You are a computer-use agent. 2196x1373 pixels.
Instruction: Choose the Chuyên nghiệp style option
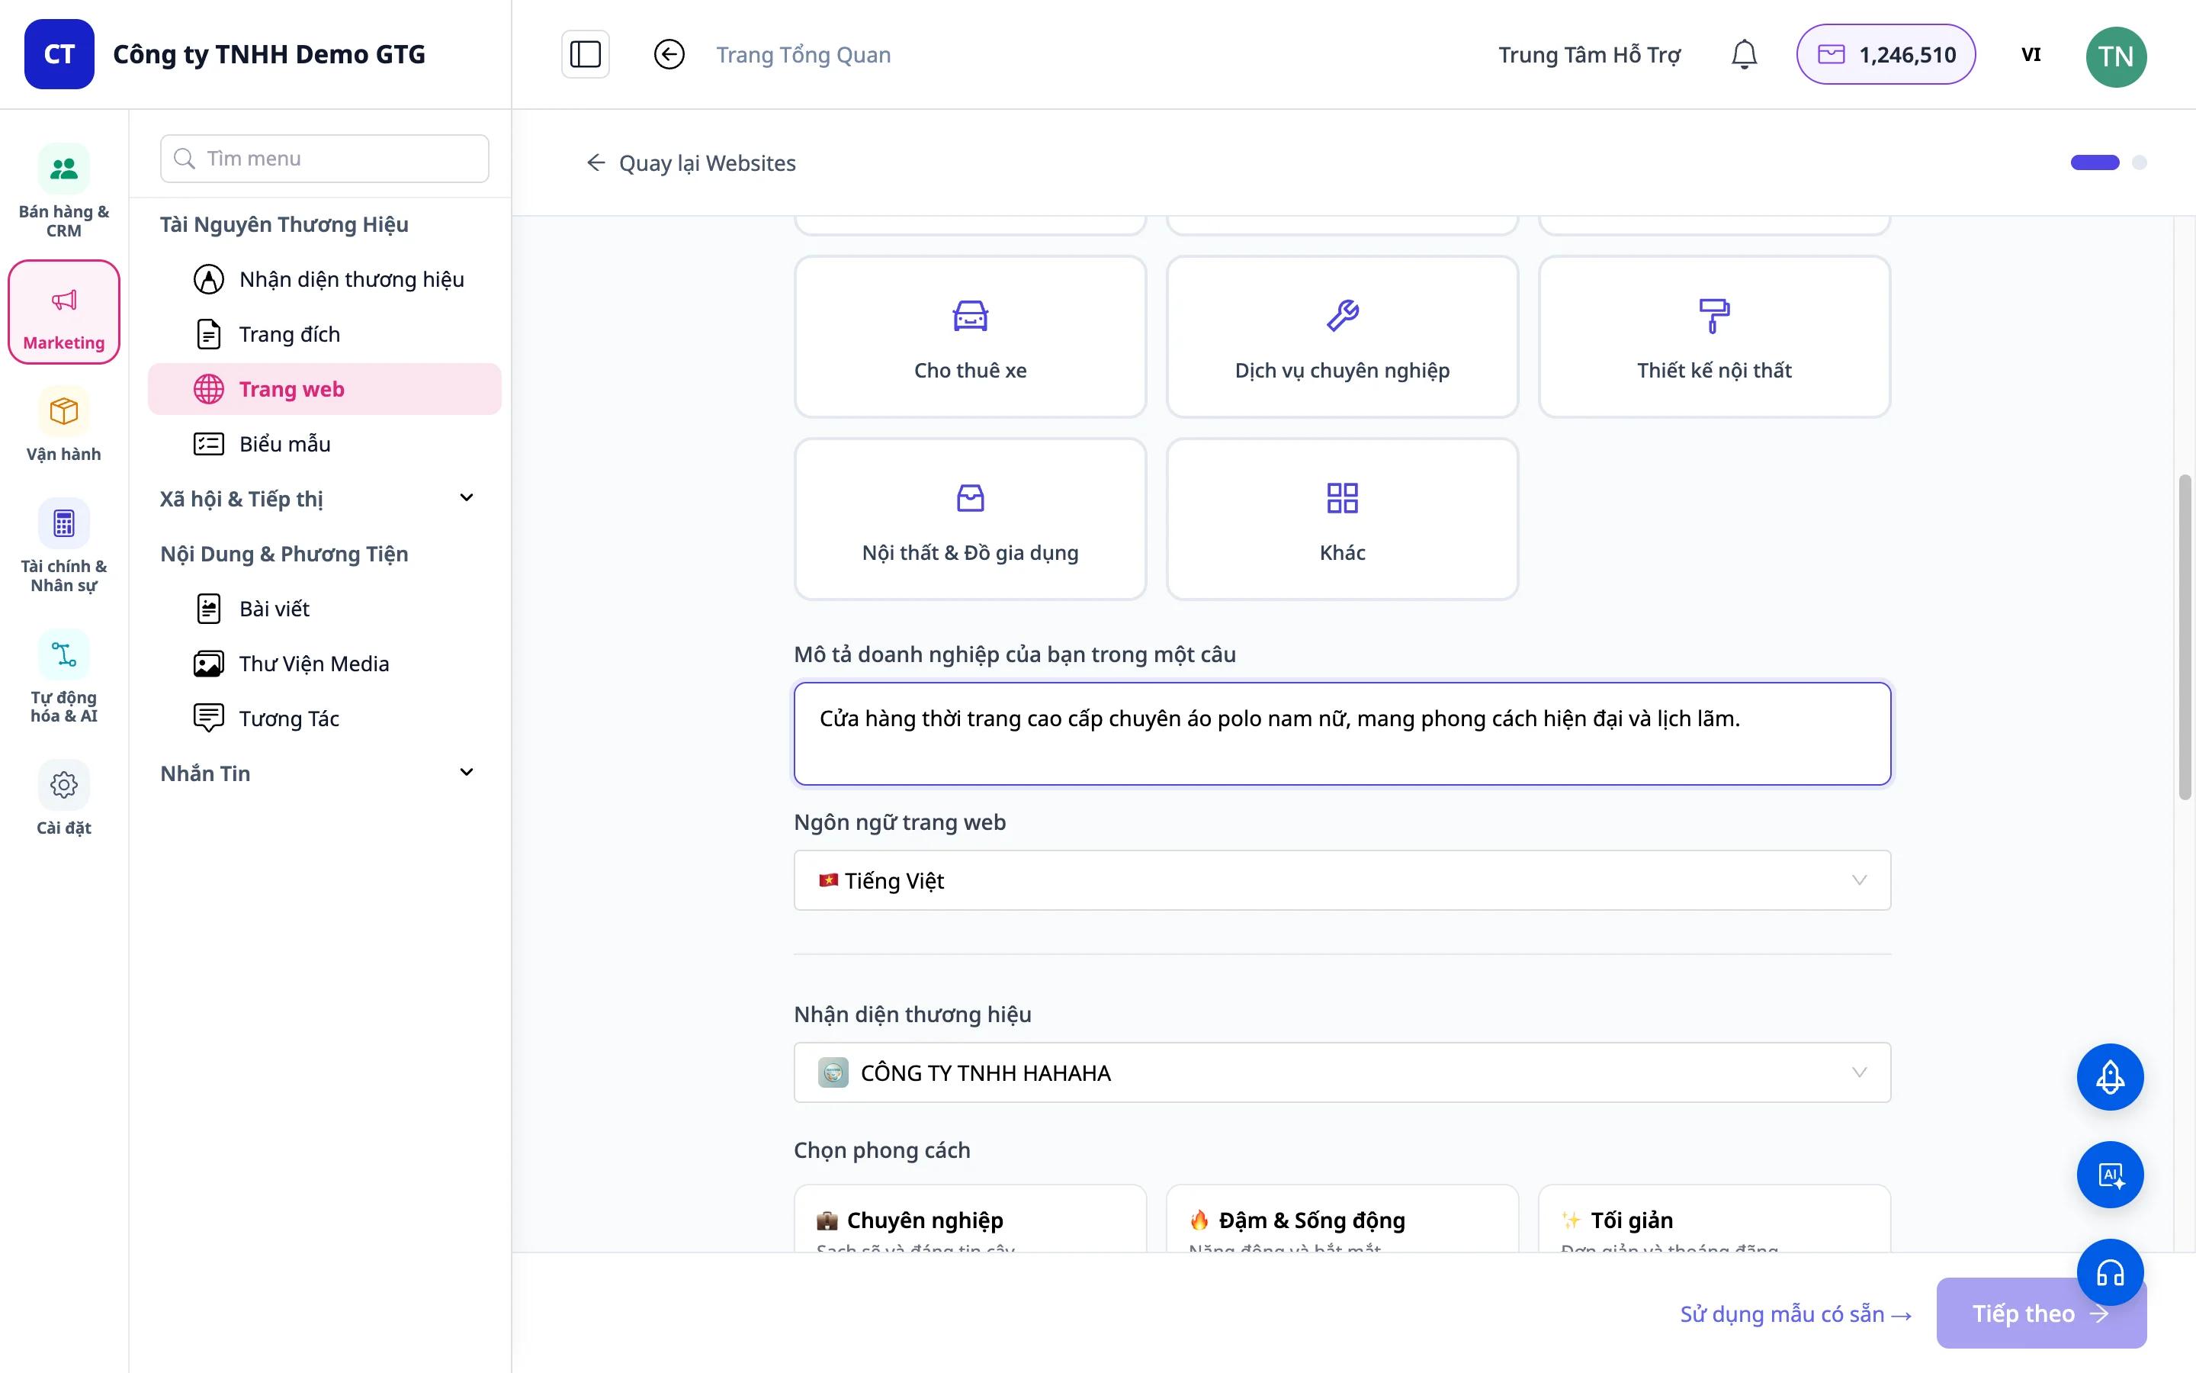click(x=970, y=1219)
